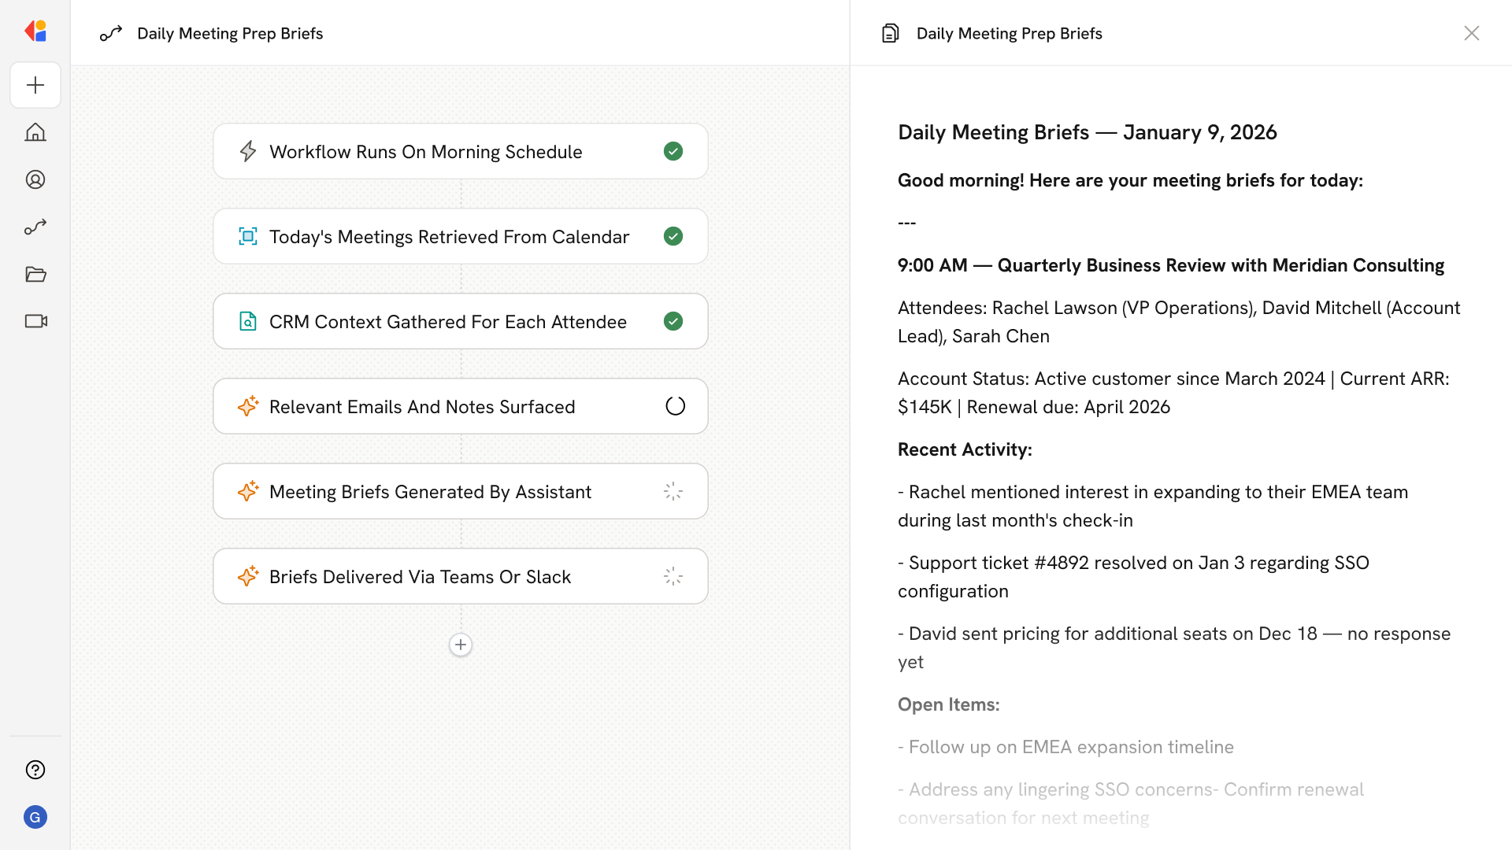Open the G profile avatar

tap(35, 817)
